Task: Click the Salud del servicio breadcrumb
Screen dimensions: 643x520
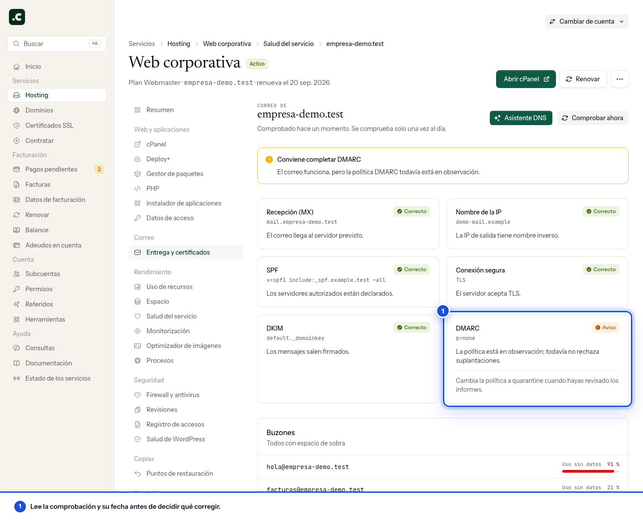Action: (x=288, y=44)
